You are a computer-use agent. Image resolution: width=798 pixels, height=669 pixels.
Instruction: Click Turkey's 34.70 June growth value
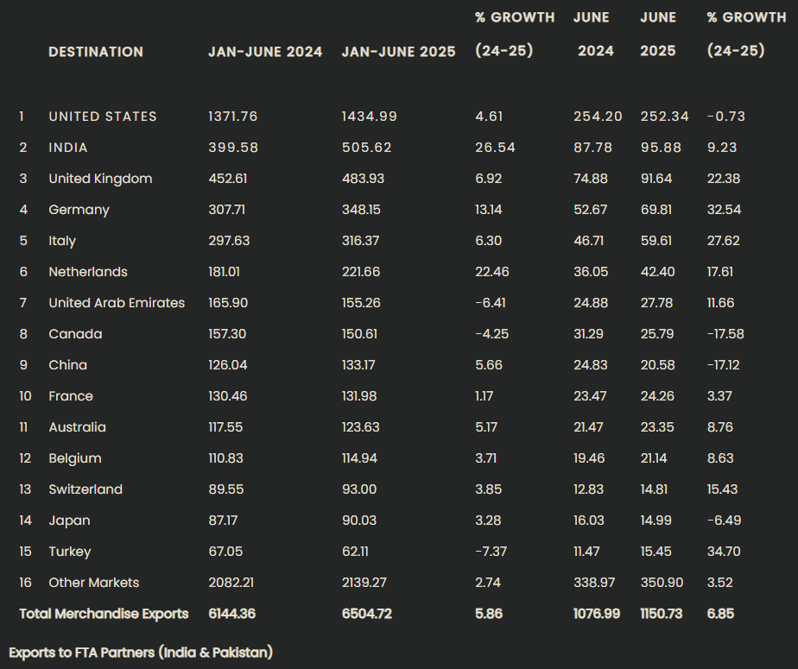click(x=724, y=551)
